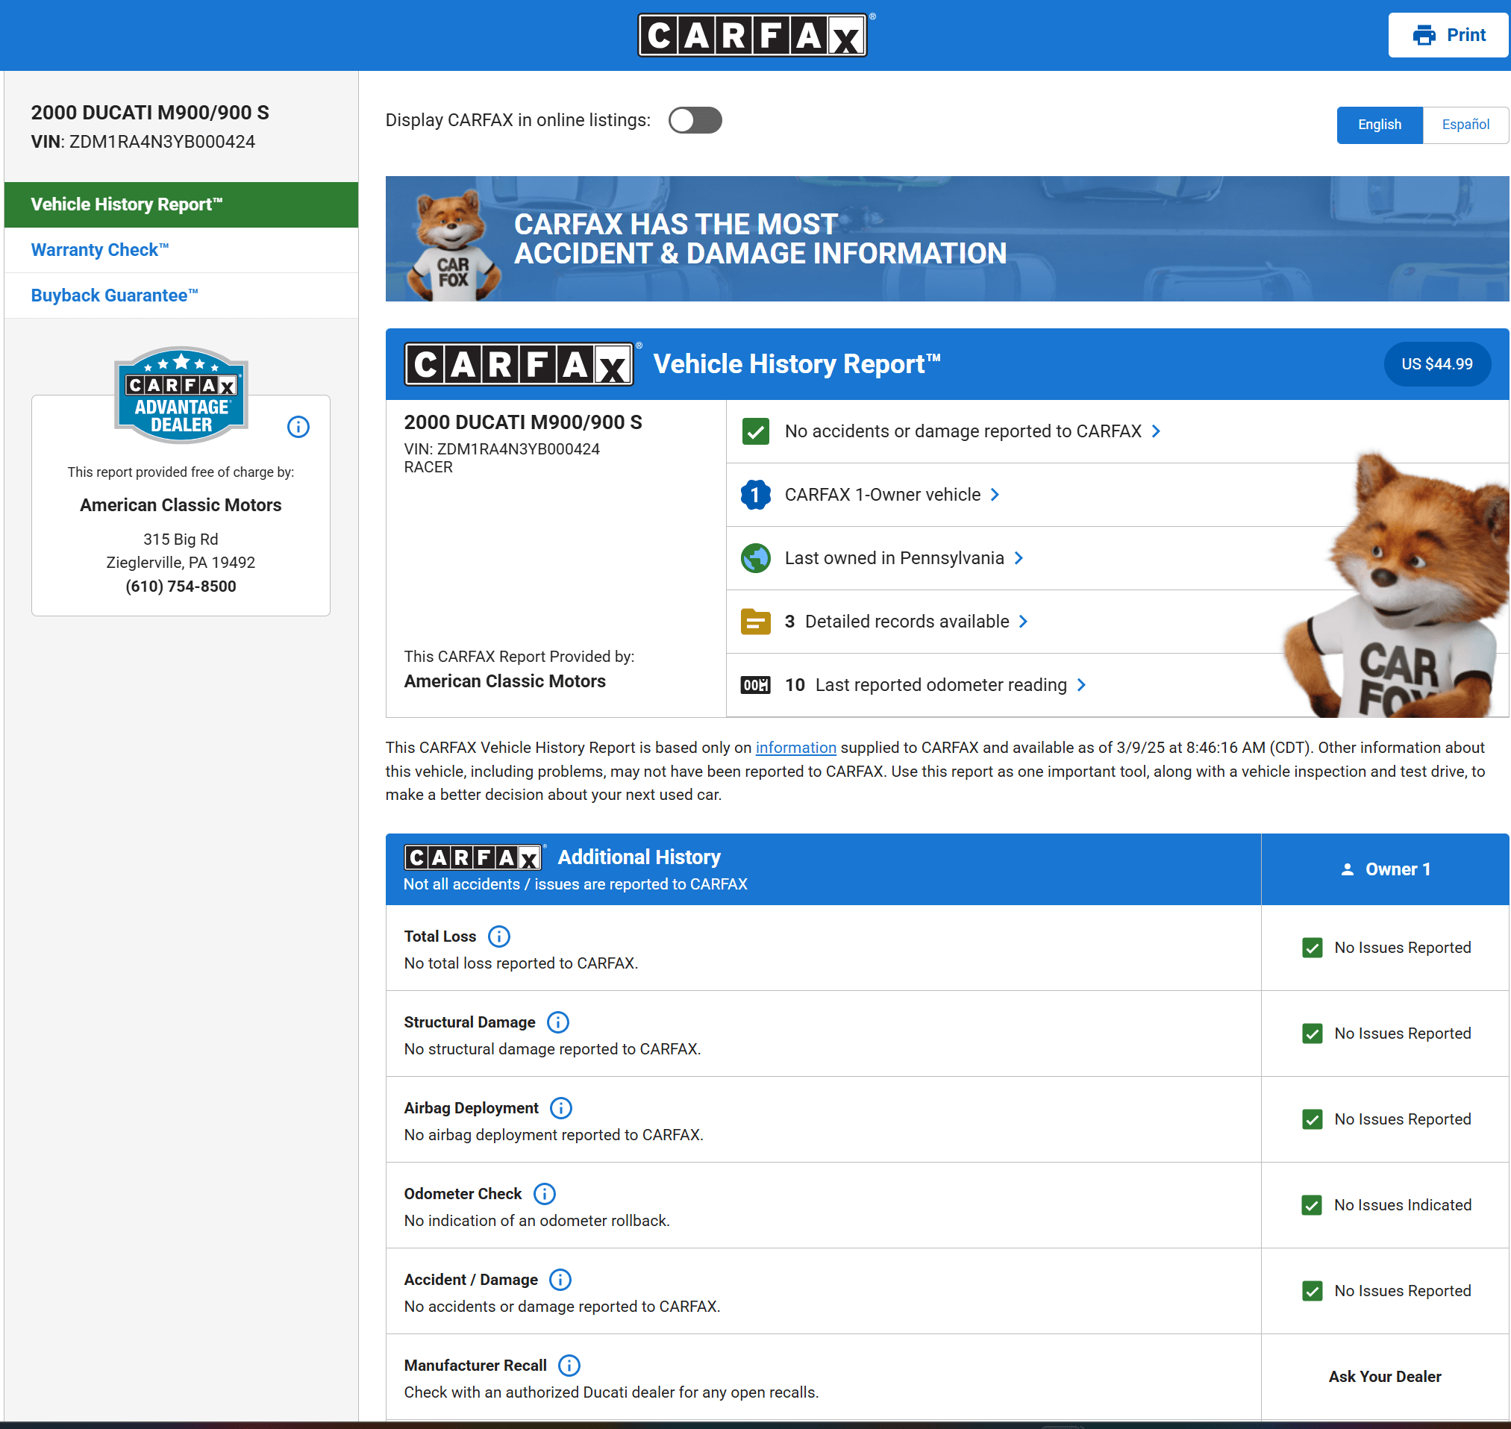
Task: Click the Advantage Dealer info icon
Action: [298, 427]
